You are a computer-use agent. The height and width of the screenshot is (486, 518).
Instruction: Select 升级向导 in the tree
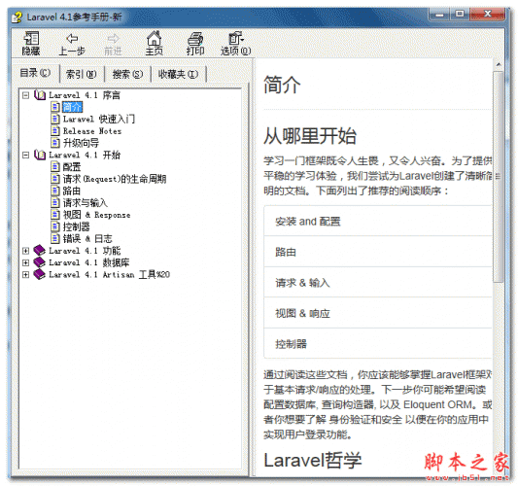(81, 143)
